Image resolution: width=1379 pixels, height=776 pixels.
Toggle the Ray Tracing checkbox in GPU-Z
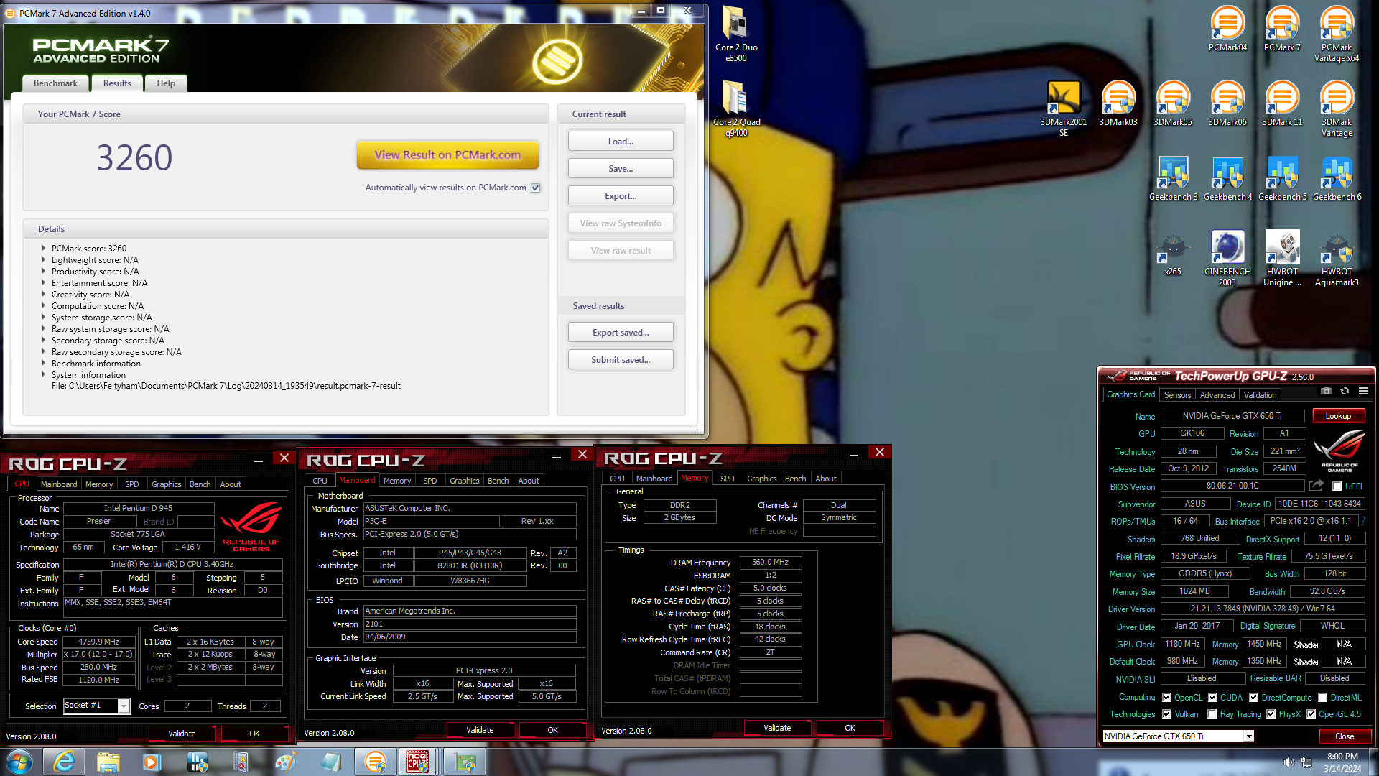pyautogui.click(x=1212, y=714)
